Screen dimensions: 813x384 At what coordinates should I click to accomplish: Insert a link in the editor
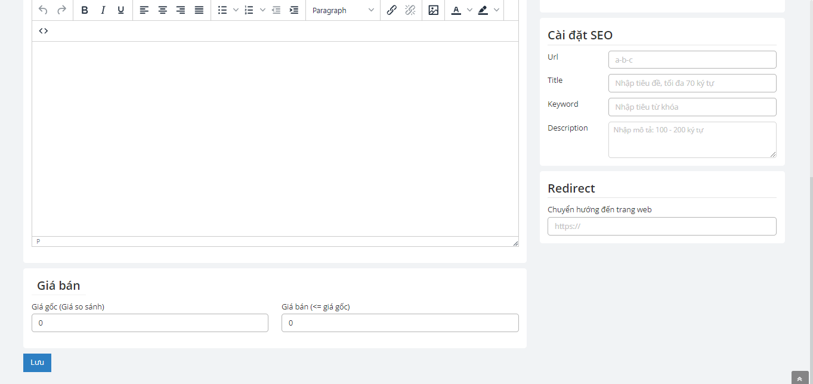pos(391,10)
